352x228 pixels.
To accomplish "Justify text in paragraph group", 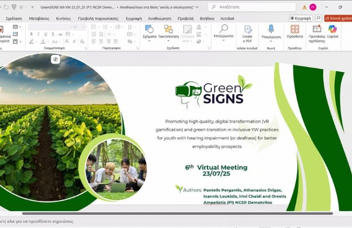I will [116, 41].
